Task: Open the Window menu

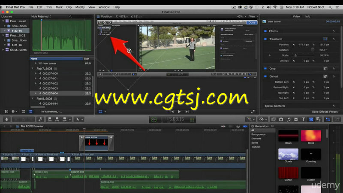Action: [104, 7]
